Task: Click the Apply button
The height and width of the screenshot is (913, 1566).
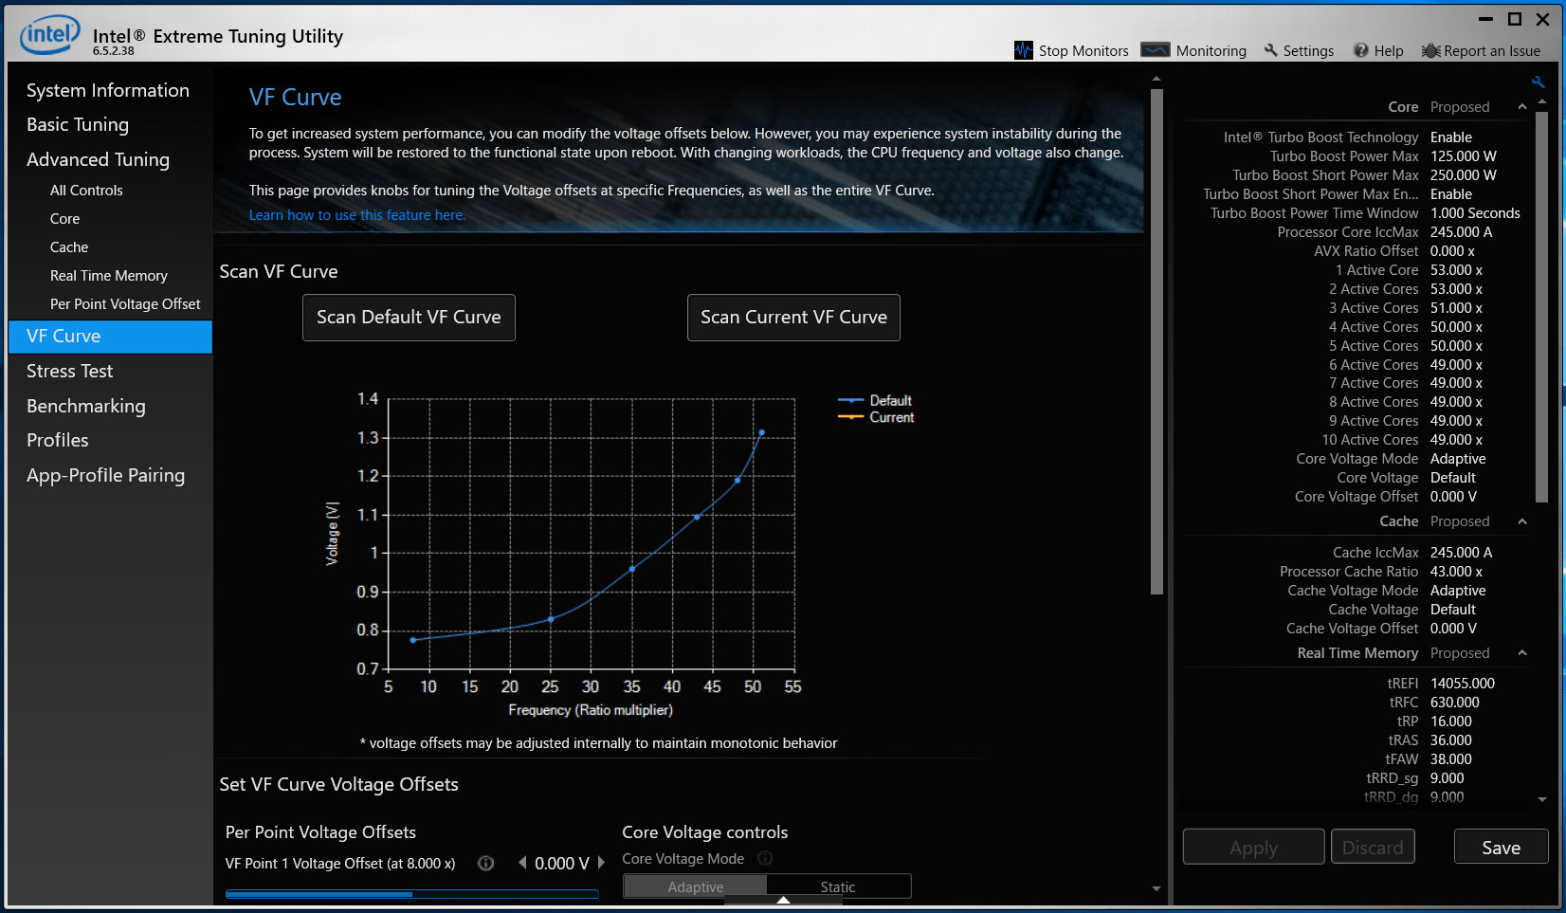Action: point(1253,848)
